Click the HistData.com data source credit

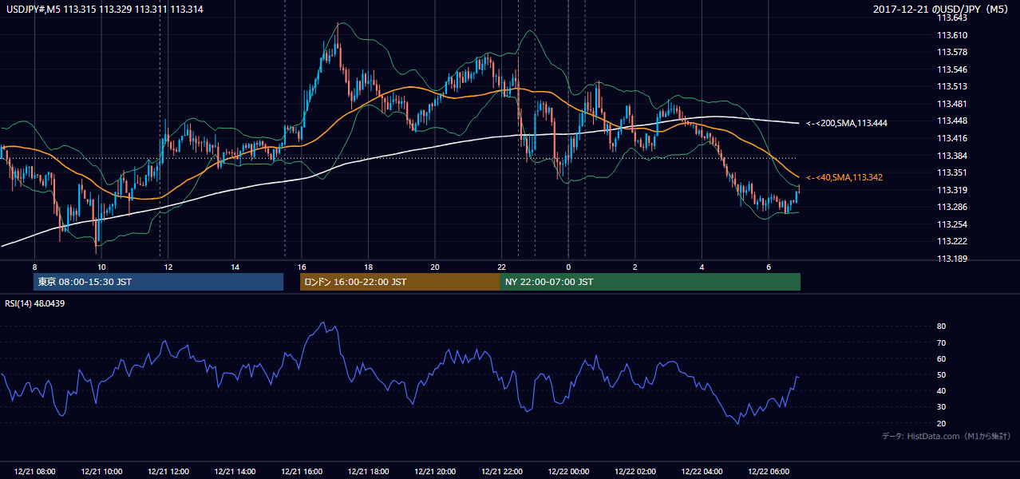947,436
